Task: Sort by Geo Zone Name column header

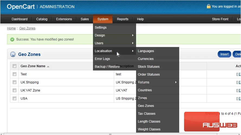Action: point(33,66)
